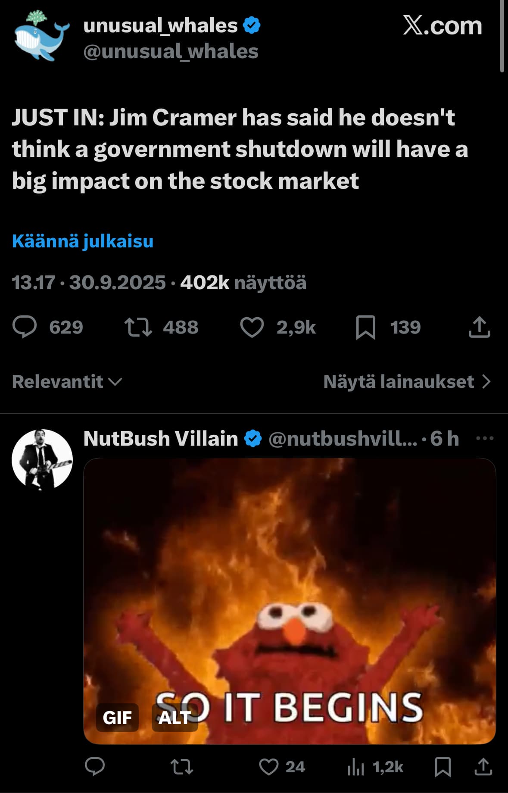Open the three-dot menu on NutBush reply
This screenshot has width=508, height=793.
pos(485,439)
